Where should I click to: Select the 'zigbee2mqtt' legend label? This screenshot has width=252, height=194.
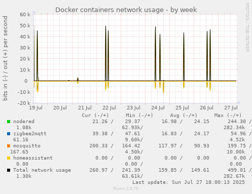tap(30, 134)
